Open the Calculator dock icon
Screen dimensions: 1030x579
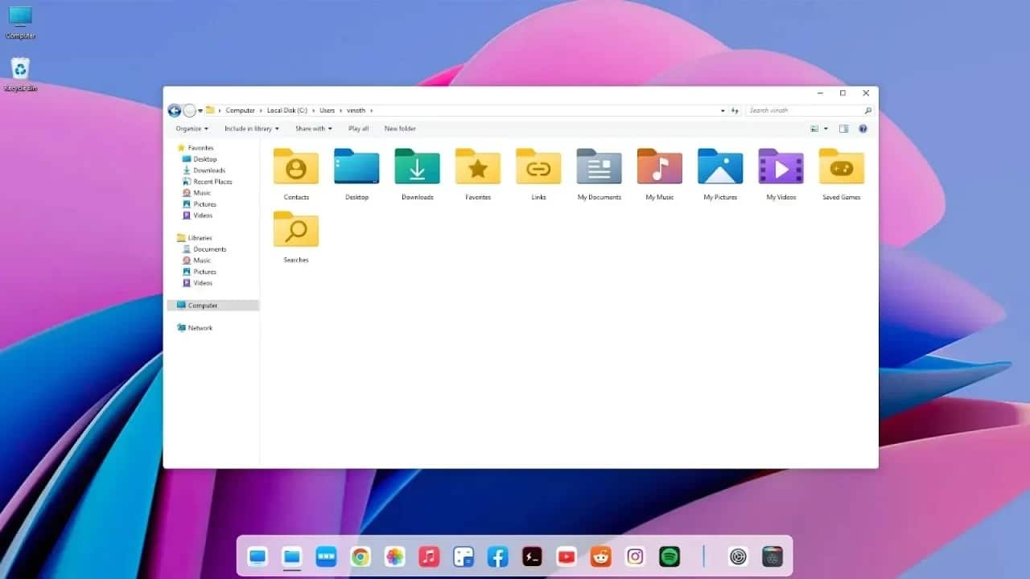point(463,556)
